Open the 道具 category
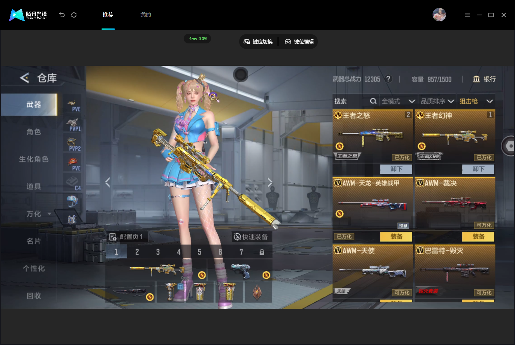Image resolution: width=515 pixels, height=345 pixels. [34, 186]
